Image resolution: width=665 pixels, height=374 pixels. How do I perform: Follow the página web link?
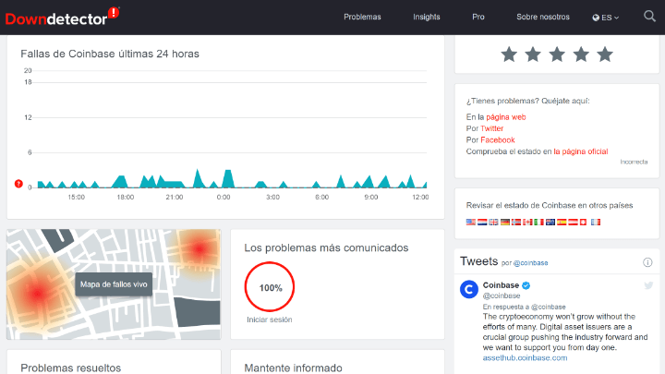click(x=506, y=117)
